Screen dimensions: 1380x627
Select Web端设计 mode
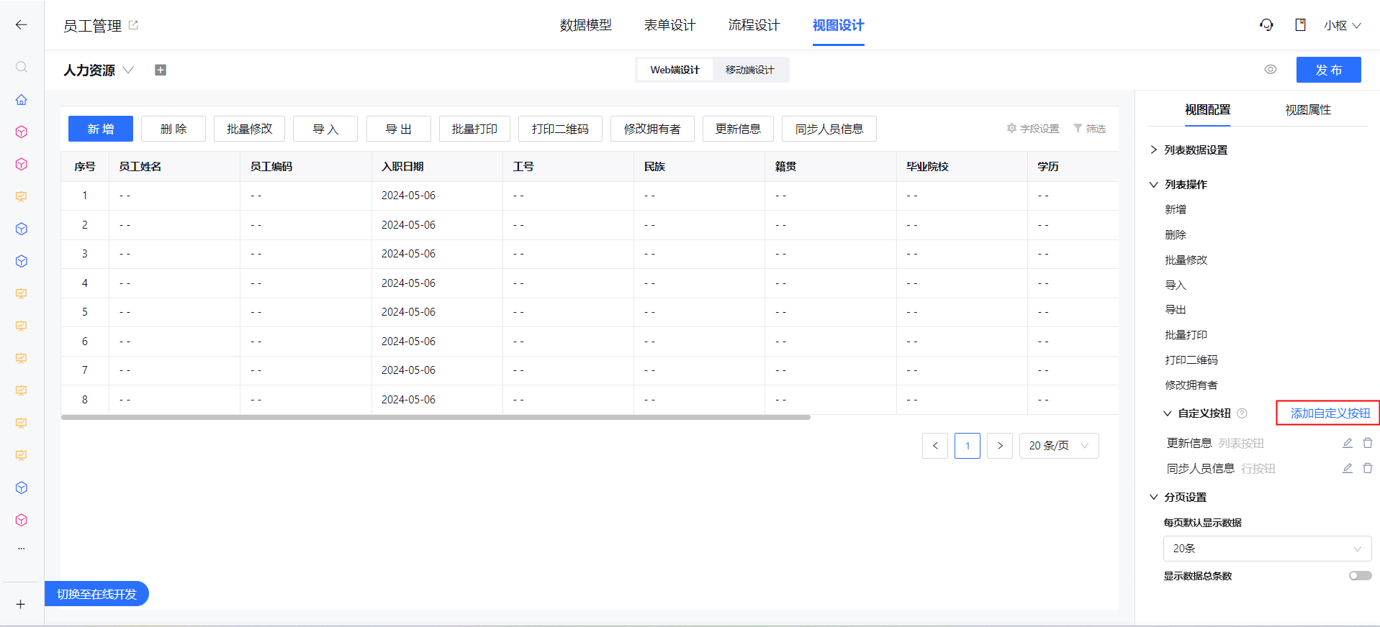tap(675, 70)
